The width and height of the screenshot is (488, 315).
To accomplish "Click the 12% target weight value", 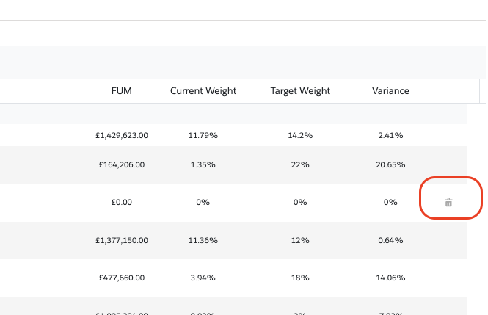I will [300, 240].
